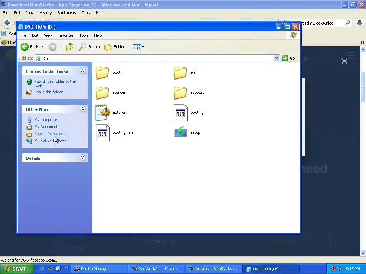Open Explorer Tools menu

point(84,35)
